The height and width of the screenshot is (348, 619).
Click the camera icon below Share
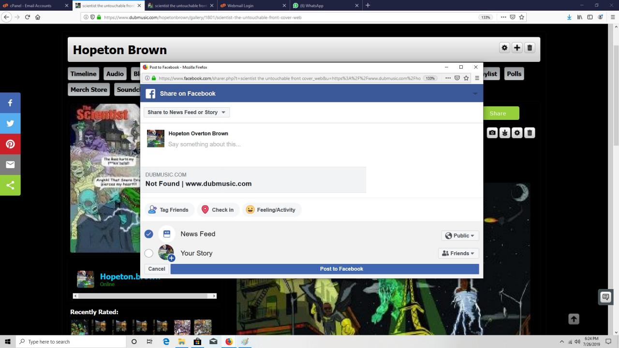pyautogui.click(x=492, y=133)
